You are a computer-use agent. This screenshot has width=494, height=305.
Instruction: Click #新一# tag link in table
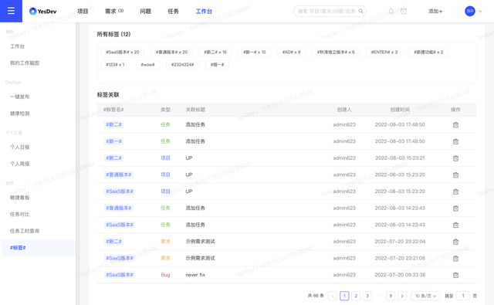click(x=113, y=141)
